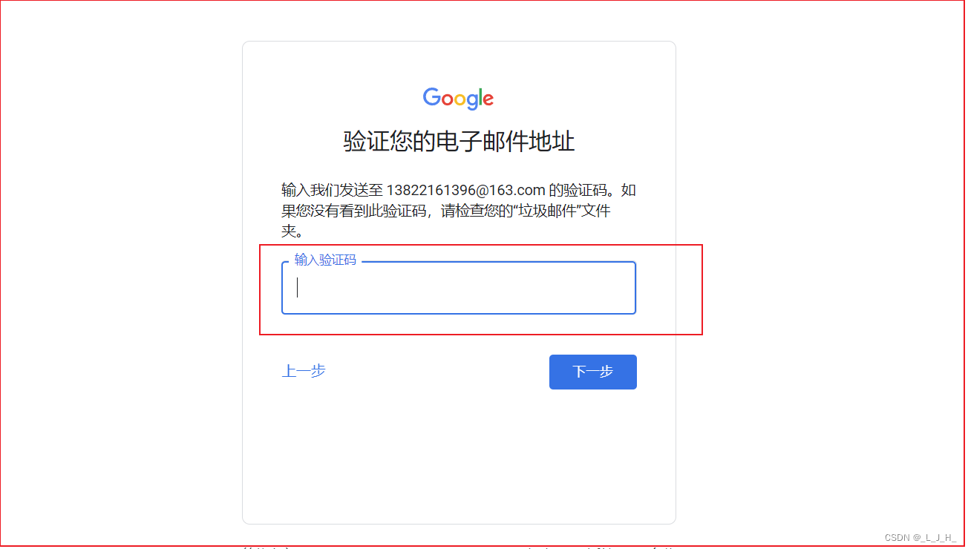Click the final red e in Google logo
The height and width of the screenshot is (549, 968).
point(488,100)
